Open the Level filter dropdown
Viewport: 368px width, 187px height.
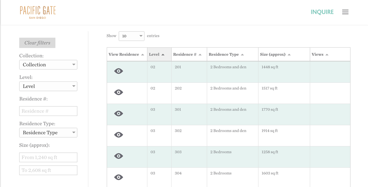point(48,86)
